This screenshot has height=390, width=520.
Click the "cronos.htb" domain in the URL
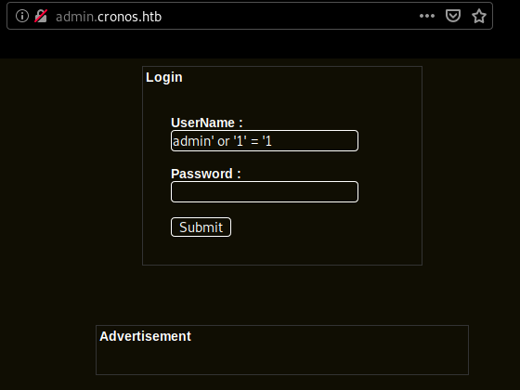pos(130,17)
